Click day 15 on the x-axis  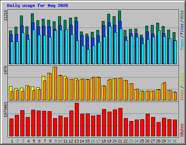point(87,141)
